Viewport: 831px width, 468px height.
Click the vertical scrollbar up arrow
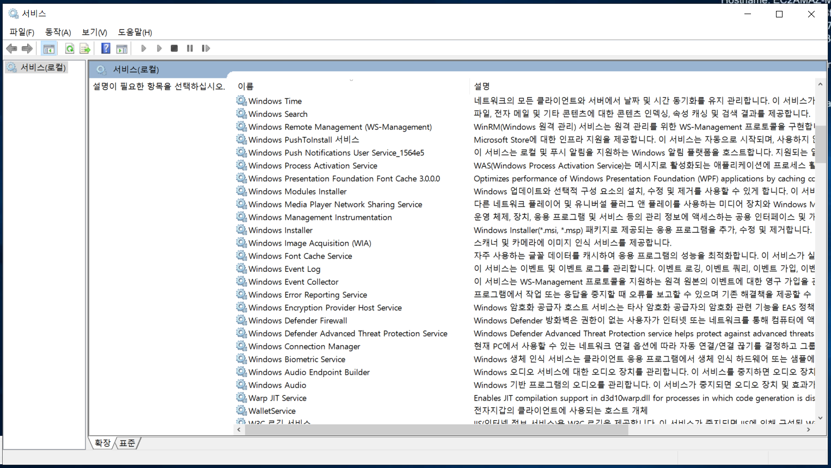[x=820, y=84]
